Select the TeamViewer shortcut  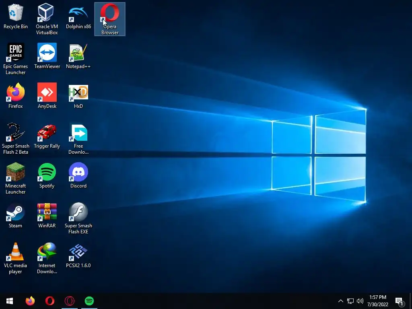[x=47, y=56]
